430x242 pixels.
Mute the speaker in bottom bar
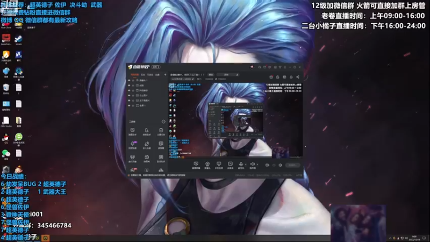[252, 165]
